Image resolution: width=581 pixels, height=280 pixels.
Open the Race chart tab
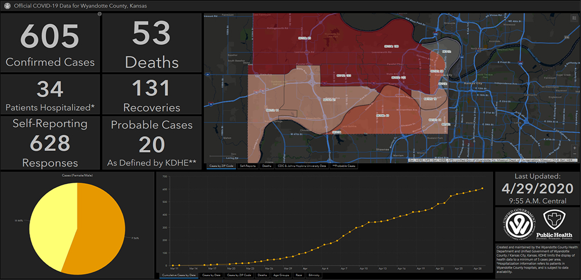(298, 276)
